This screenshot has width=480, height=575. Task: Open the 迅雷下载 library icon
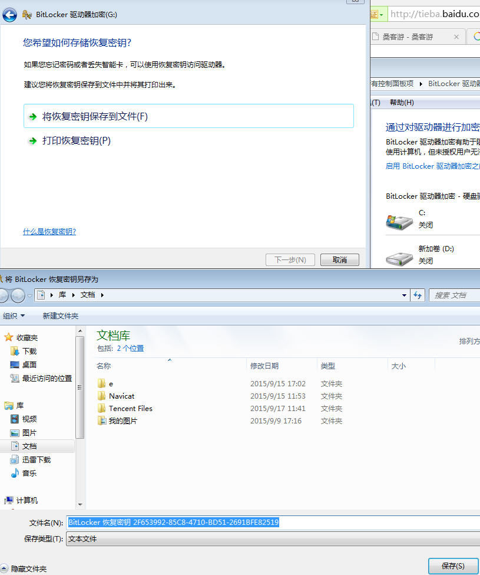point(15,459)
